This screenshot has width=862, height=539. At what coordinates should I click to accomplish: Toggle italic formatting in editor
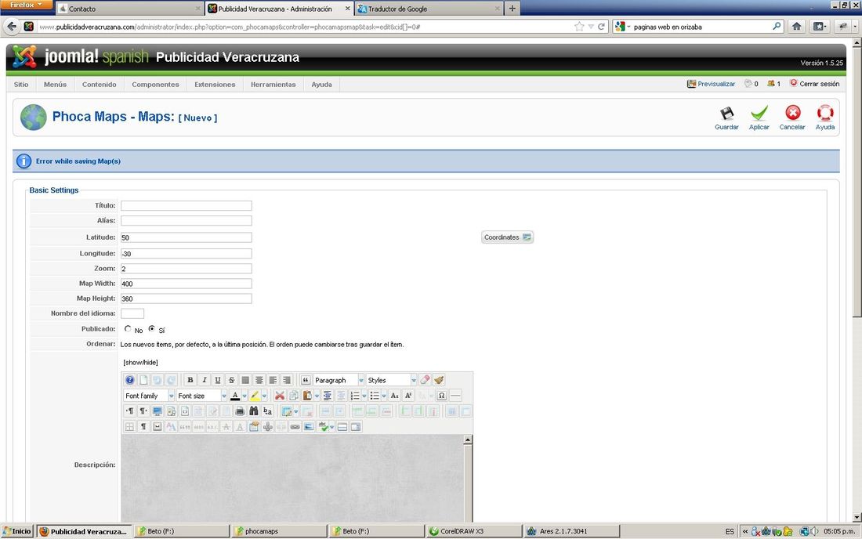point(204,380)
